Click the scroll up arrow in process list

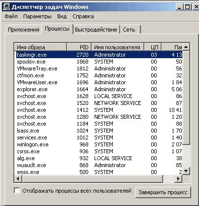coord(186,47)
